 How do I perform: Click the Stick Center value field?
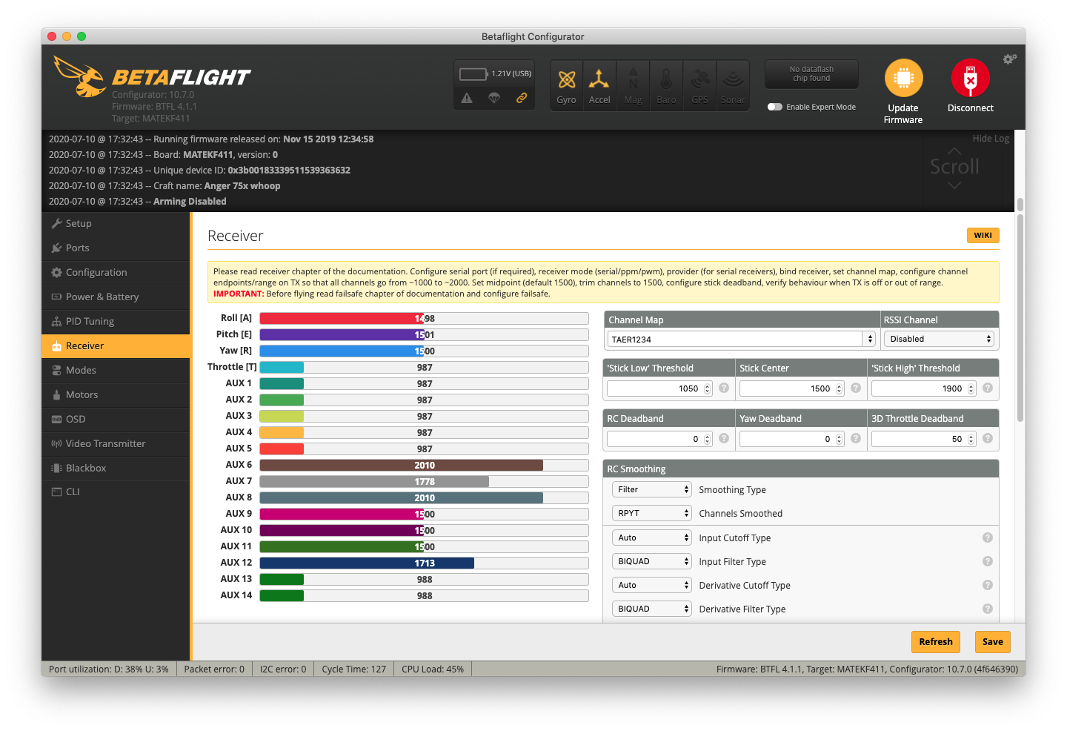click(791, 388)
